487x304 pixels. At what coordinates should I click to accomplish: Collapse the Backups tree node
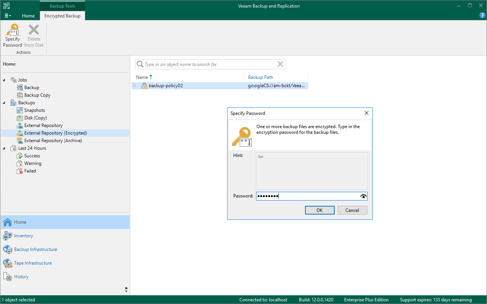coord(5,103)
